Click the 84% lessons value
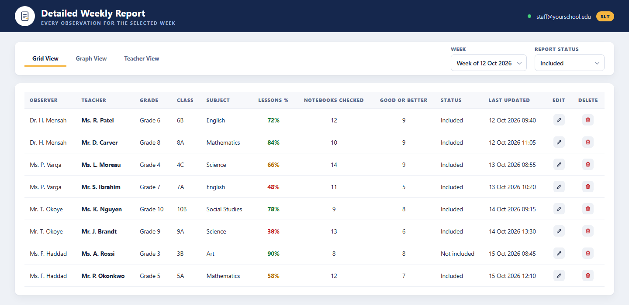The width and height of the screenshot is (629, 305). (x=273, y=142)
